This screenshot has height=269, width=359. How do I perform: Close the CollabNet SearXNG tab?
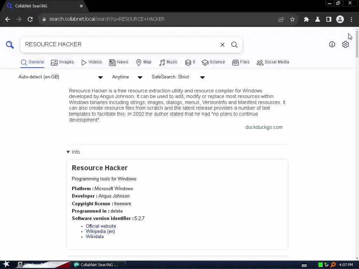click(81, 6)
